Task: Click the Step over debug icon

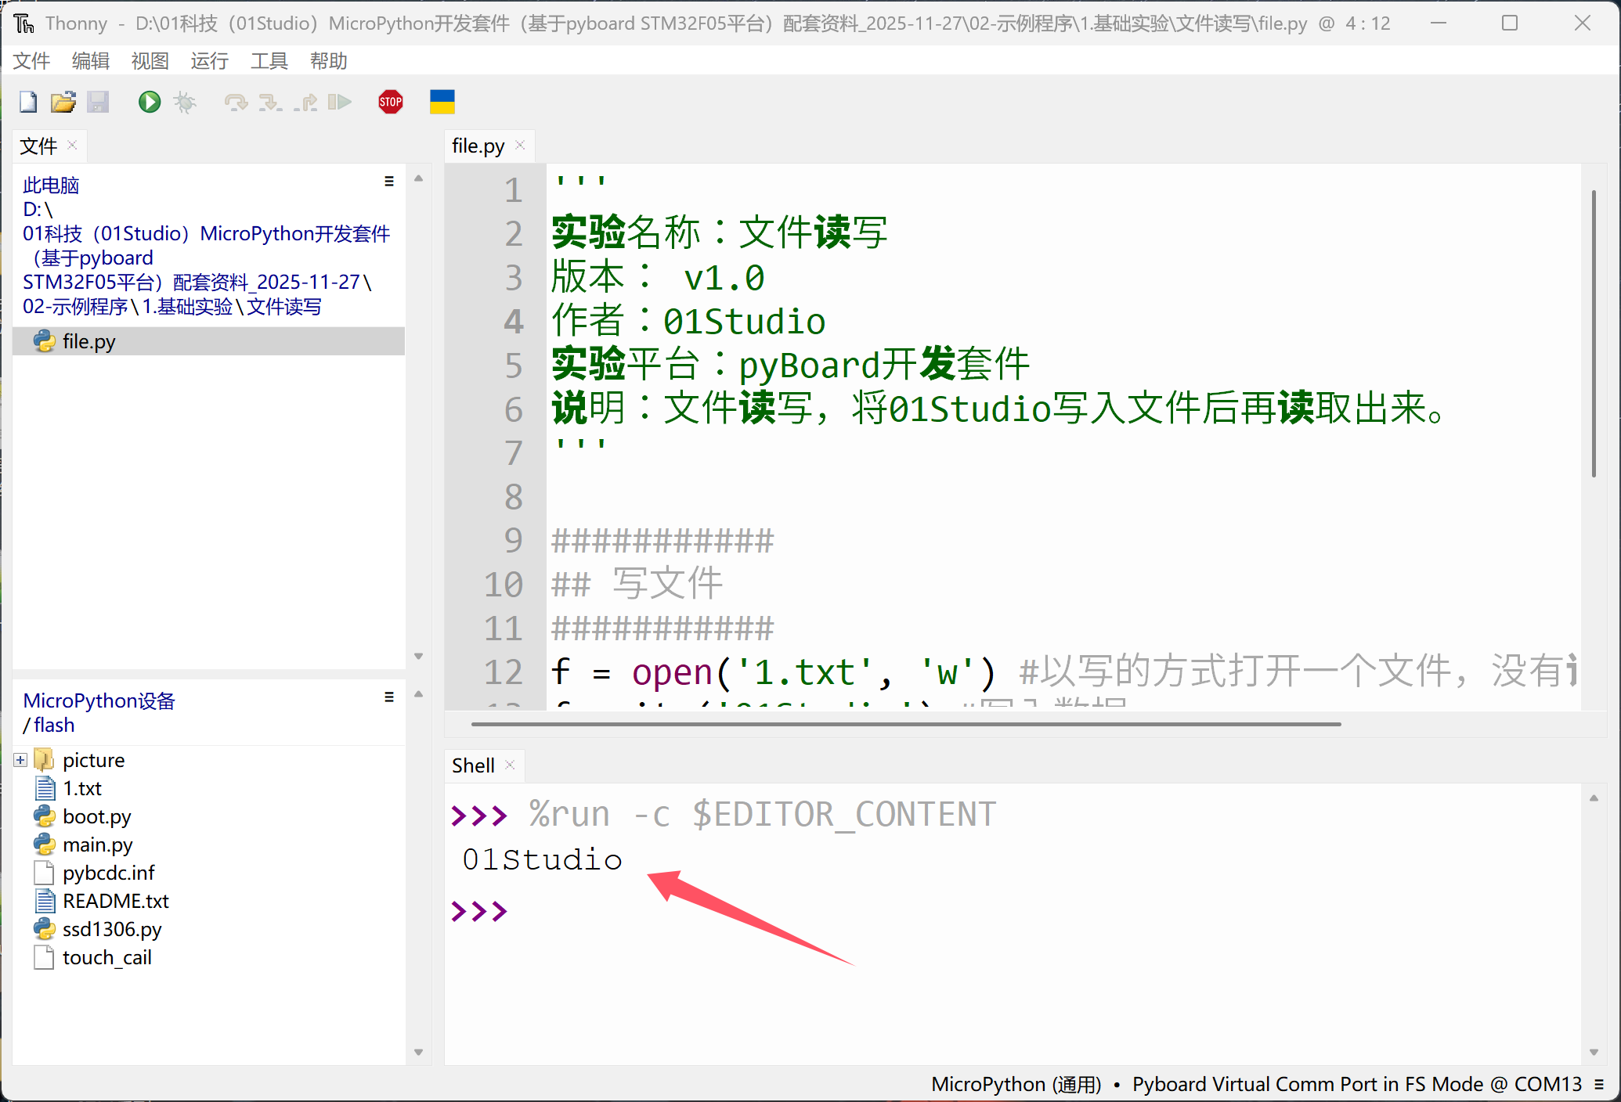Action: tap(235, 102)
